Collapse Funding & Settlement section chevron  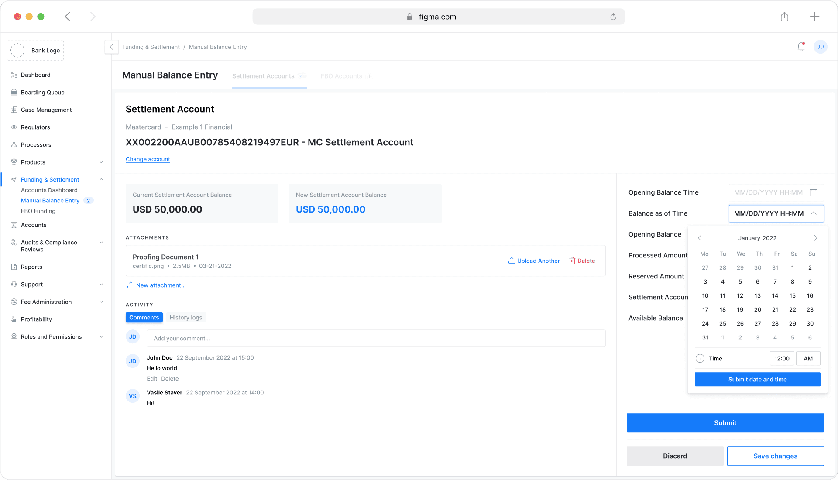[x=101, y=179]
